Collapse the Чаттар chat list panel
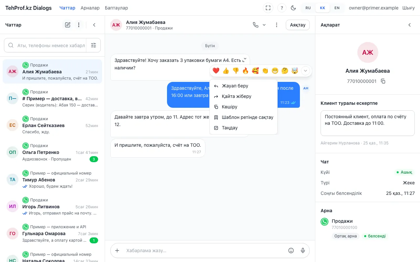 (x=94, y=25)
